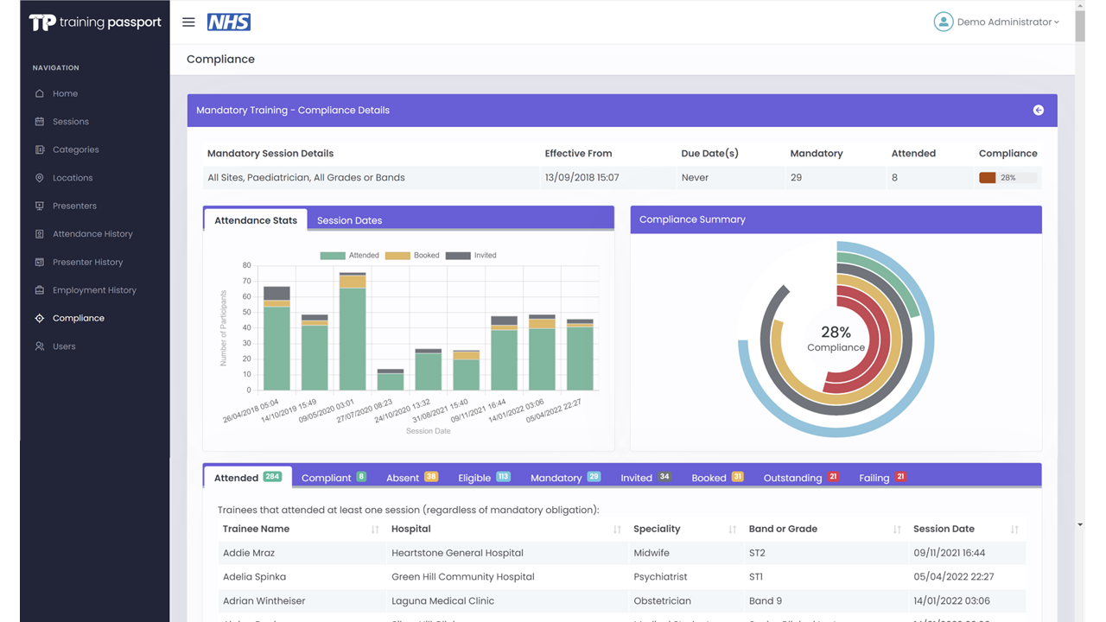Click the NHS logo
Viewport: 1106px width, 622px height.
pos(229,22)
